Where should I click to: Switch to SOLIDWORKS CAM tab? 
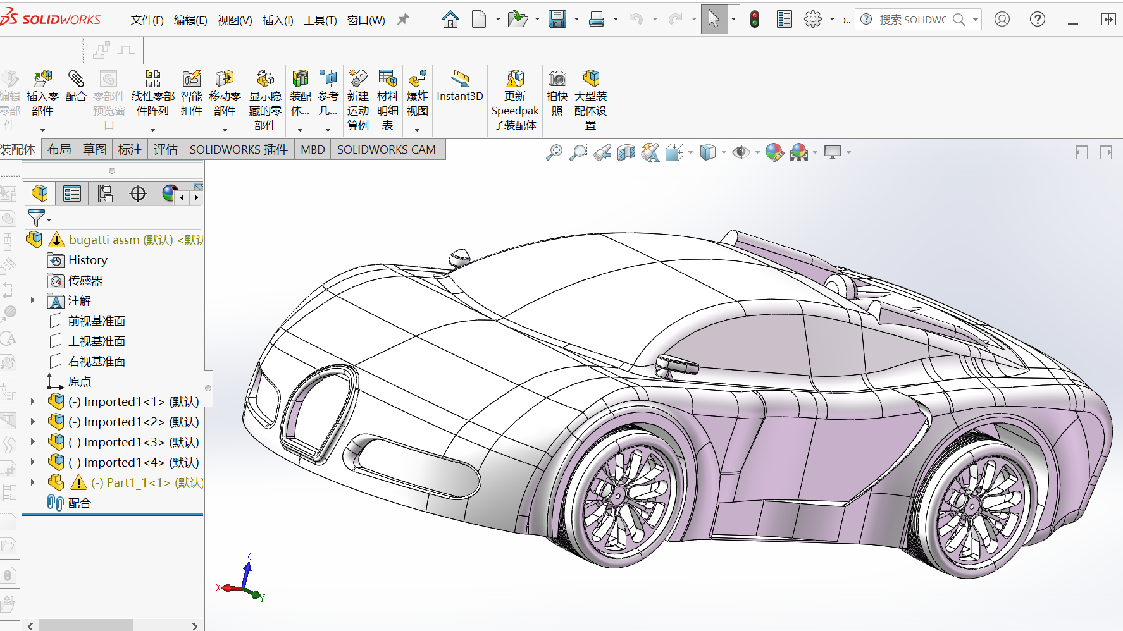[386, 149]
